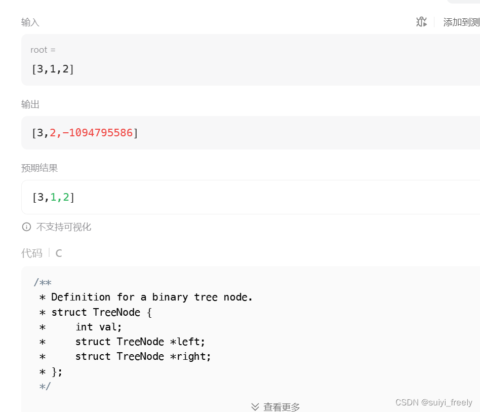This screenshot has height=412, width=480.
Task: Click the 'int val;' code line
Action: pyautogui.click(x=99, y=327)
